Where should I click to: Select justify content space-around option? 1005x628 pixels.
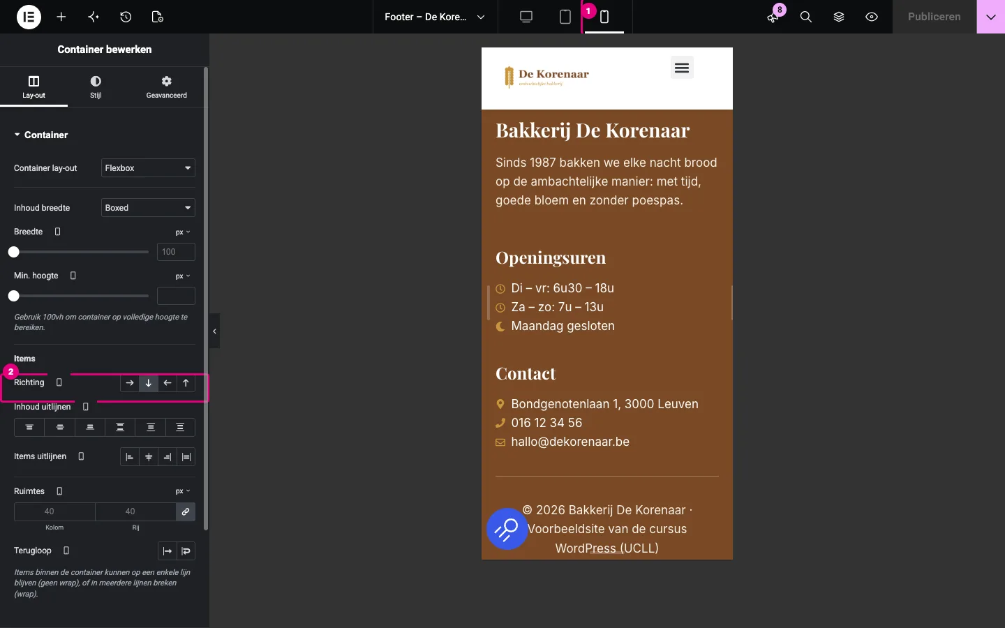(151, 427)
